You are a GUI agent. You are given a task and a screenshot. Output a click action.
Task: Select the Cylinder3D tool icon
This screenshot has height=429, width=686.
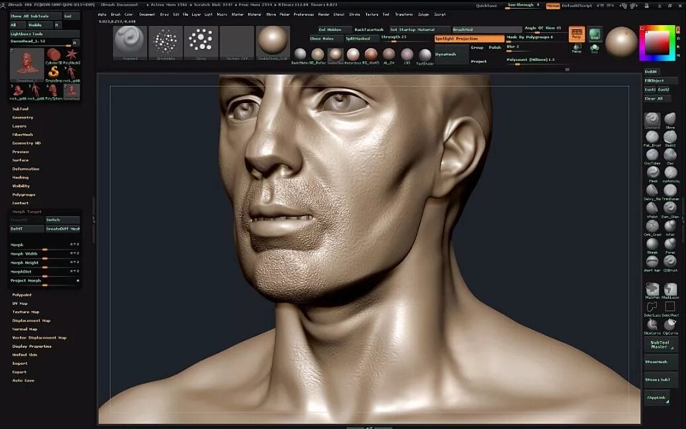pyautogui.click(x=54, y=55)
